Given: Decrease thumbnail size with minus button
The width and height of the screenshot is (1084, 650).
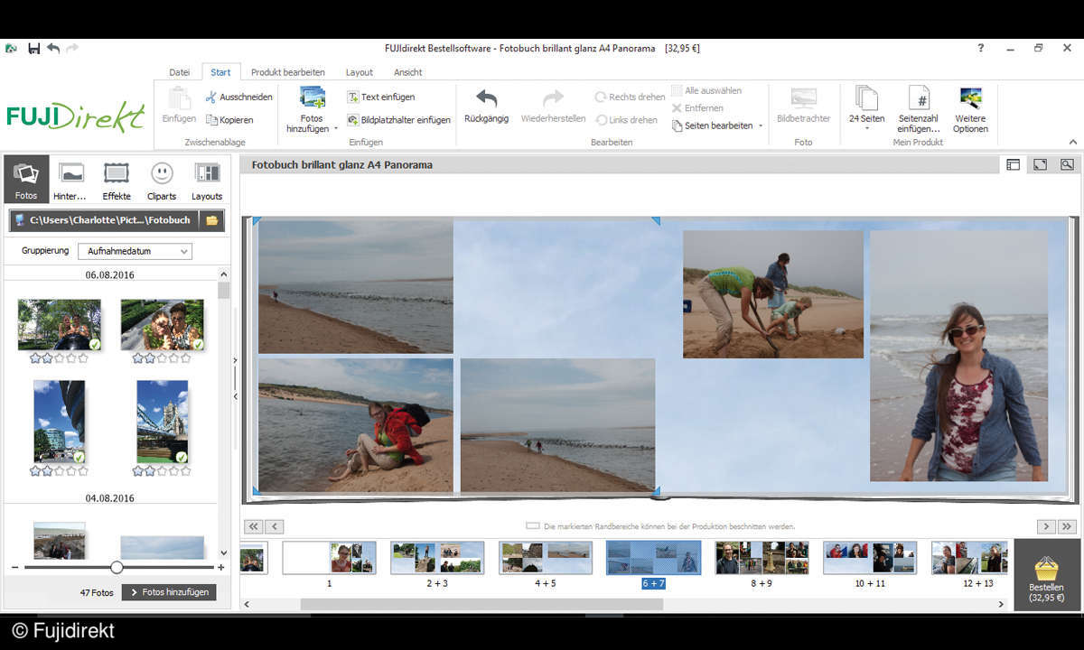Looking at the screenshot, I should tap(14, 567).
